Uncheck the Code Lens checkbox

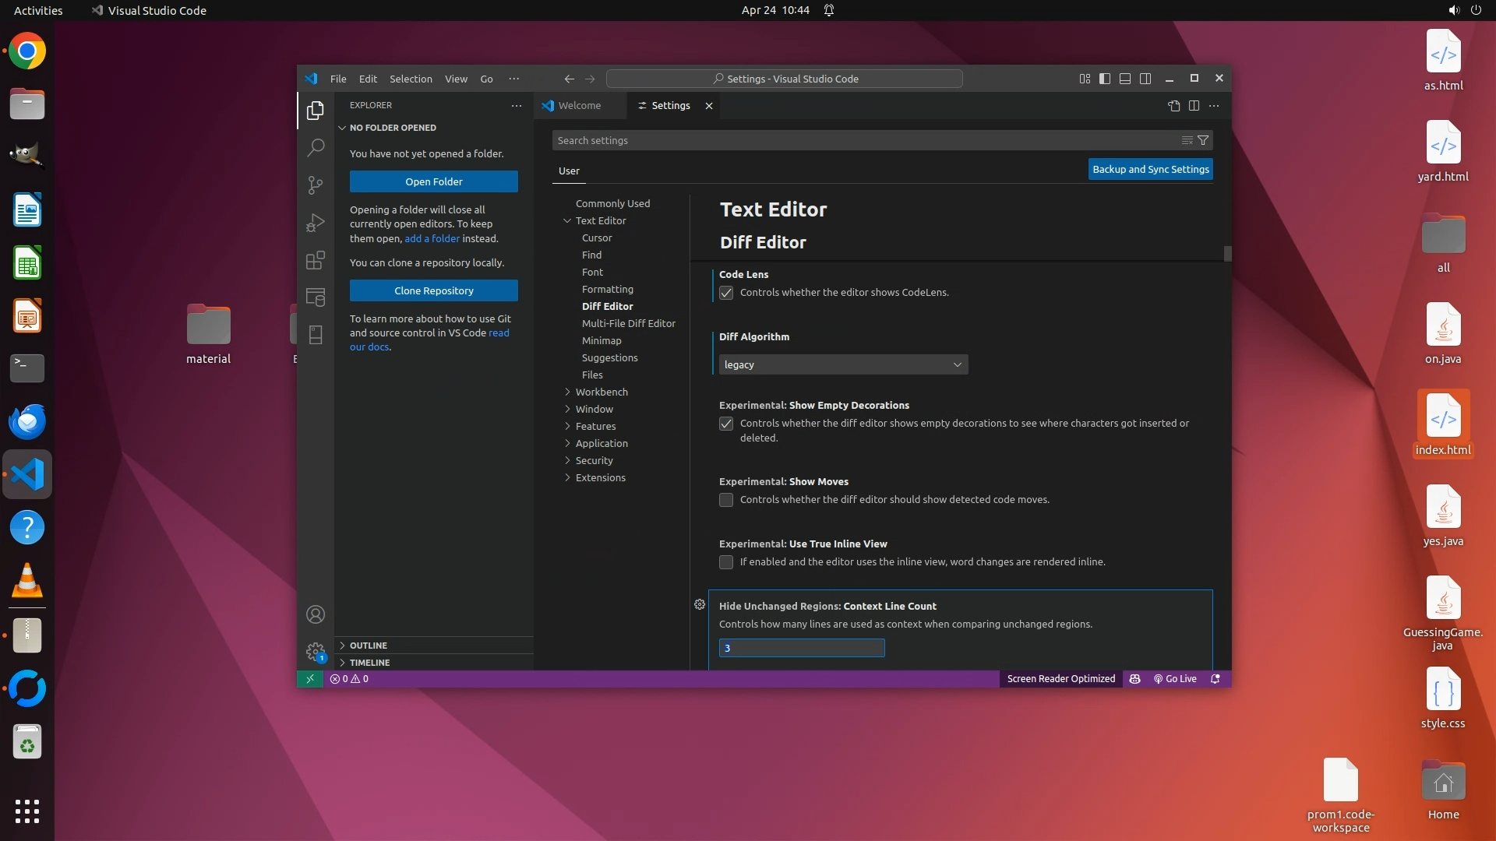(726, 293)
